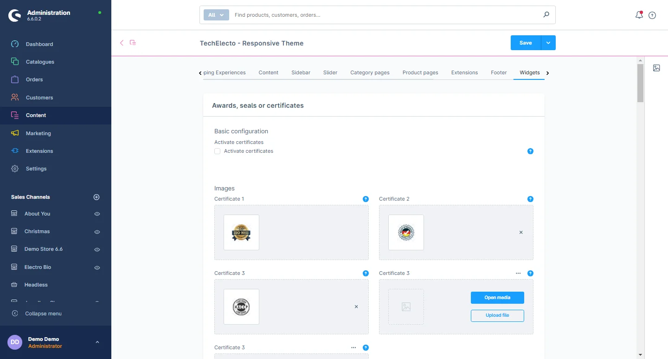Image resolution: width=668 pixels, height=359 pixels.
Task: Open the Dashboard section icon
Action: click(15, 44)
